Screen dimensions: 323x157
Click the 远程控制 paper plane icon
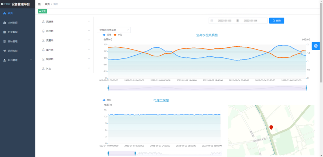click(x=5, y=51)
